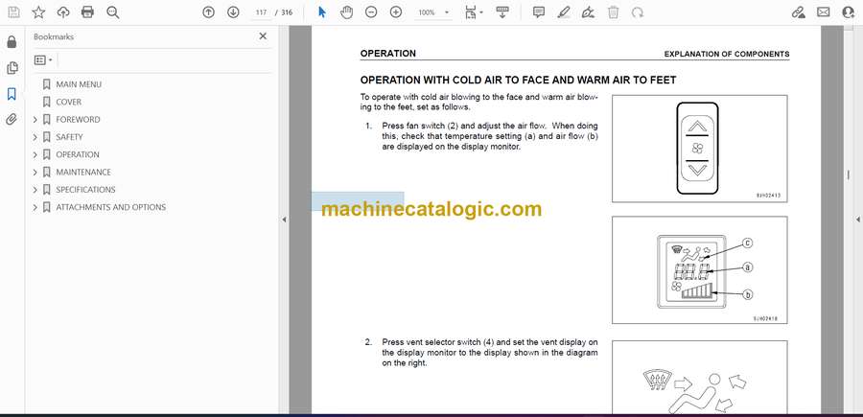Share link with the link icon
The height and width of the screenshot is (417, 863).
pos(799,12)
